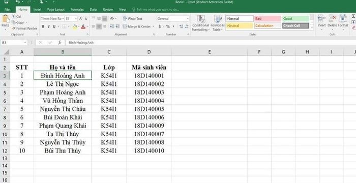The height and width of the screenshot is (183, 356).
Task: Apply Percent Style with the % icon
Action: (168, 26)
